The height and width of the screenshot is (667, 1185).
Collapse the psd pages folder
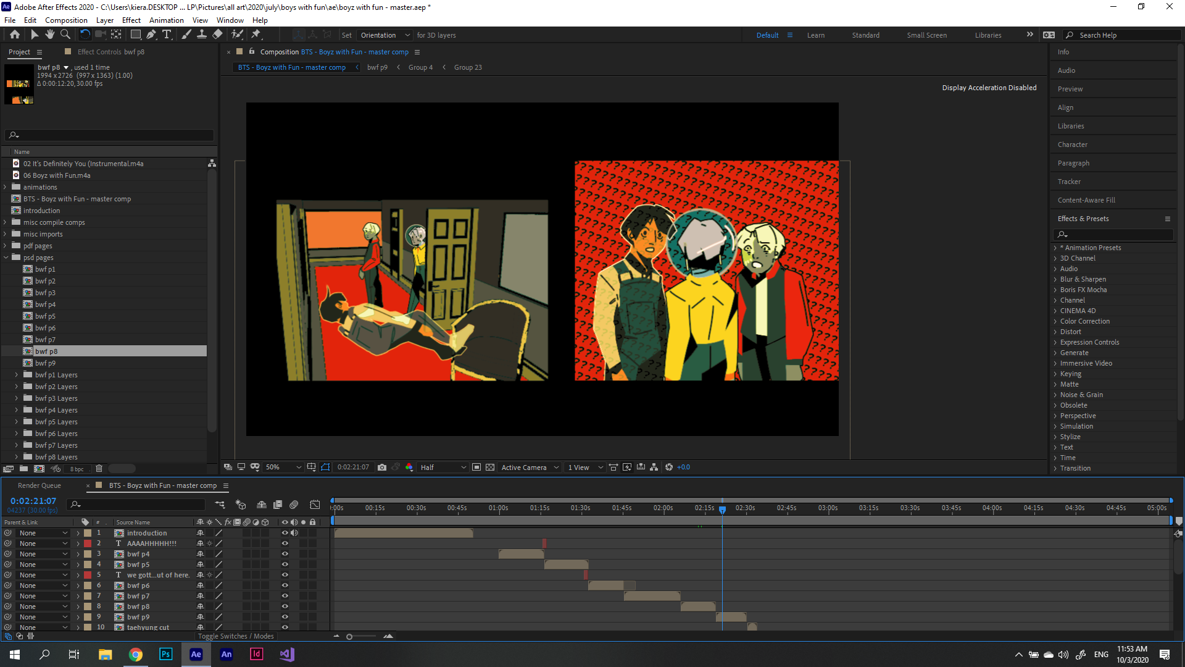[x=6, y=258]
